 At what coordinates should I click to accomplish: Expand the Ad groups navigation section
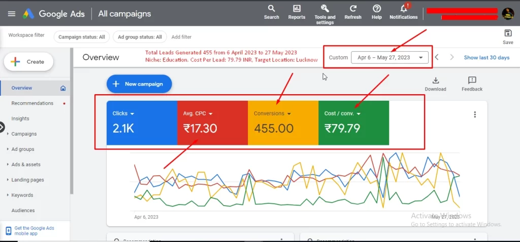pyautogui.click(x=8, y=149)
